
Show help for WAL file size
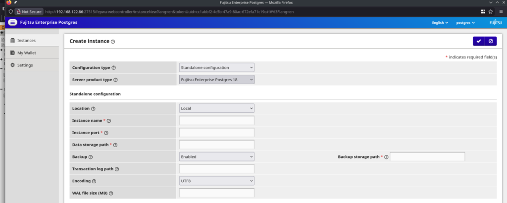[111, 194]
